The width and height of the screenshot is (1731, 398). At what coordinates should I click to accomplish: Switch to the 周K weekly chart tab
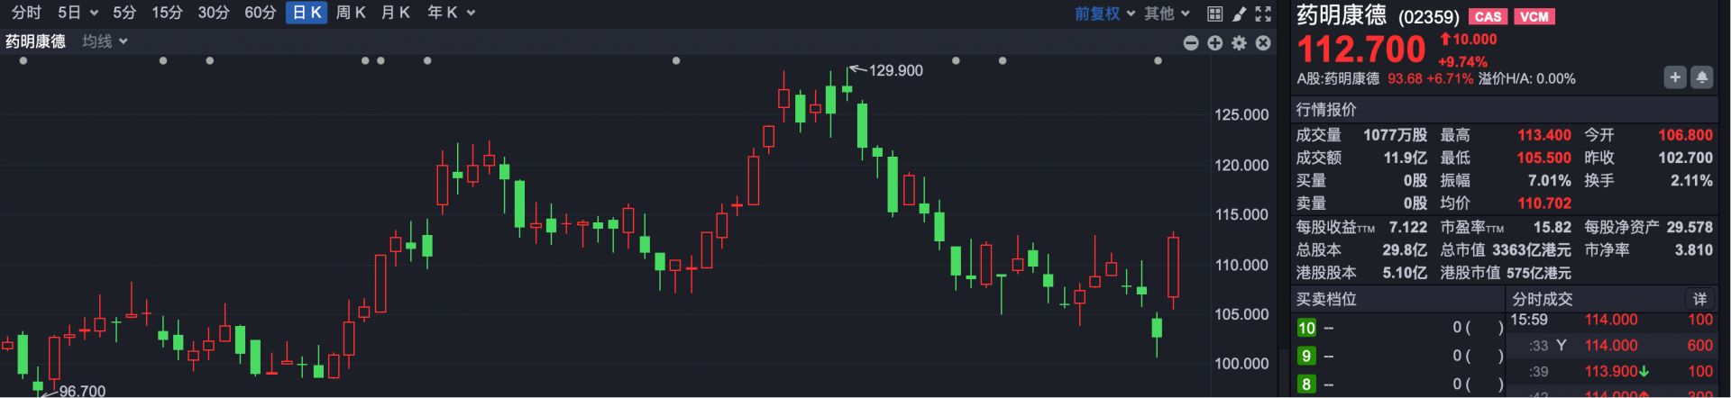click(x=351, y=13)
